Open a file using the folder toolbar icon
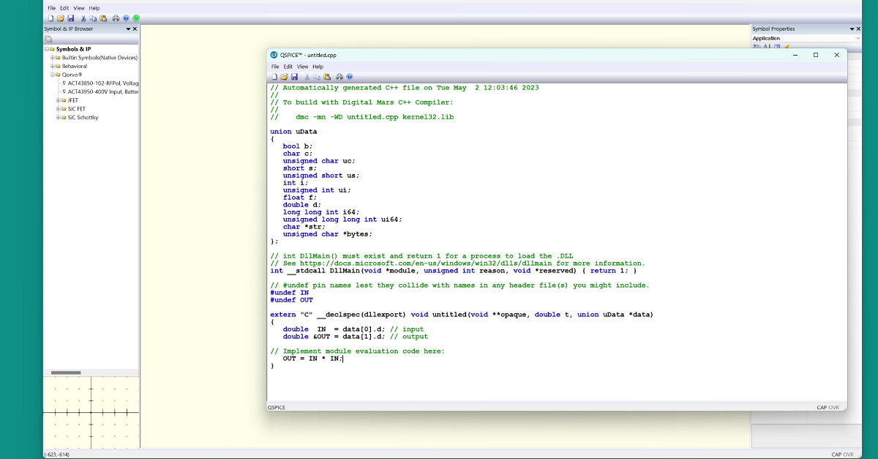Viewport: 878px width, 459px height. [x=284, y=77]
